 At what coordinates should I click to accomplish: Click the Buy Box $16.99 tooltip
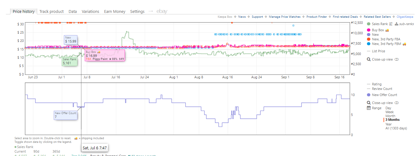click(104, 55)
